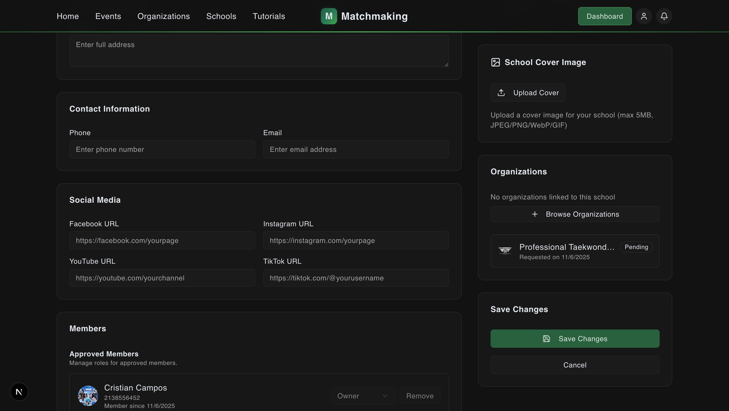Click the member number 2138556452
Viewport: 729px width, 411px height.
tap(122, 398)
